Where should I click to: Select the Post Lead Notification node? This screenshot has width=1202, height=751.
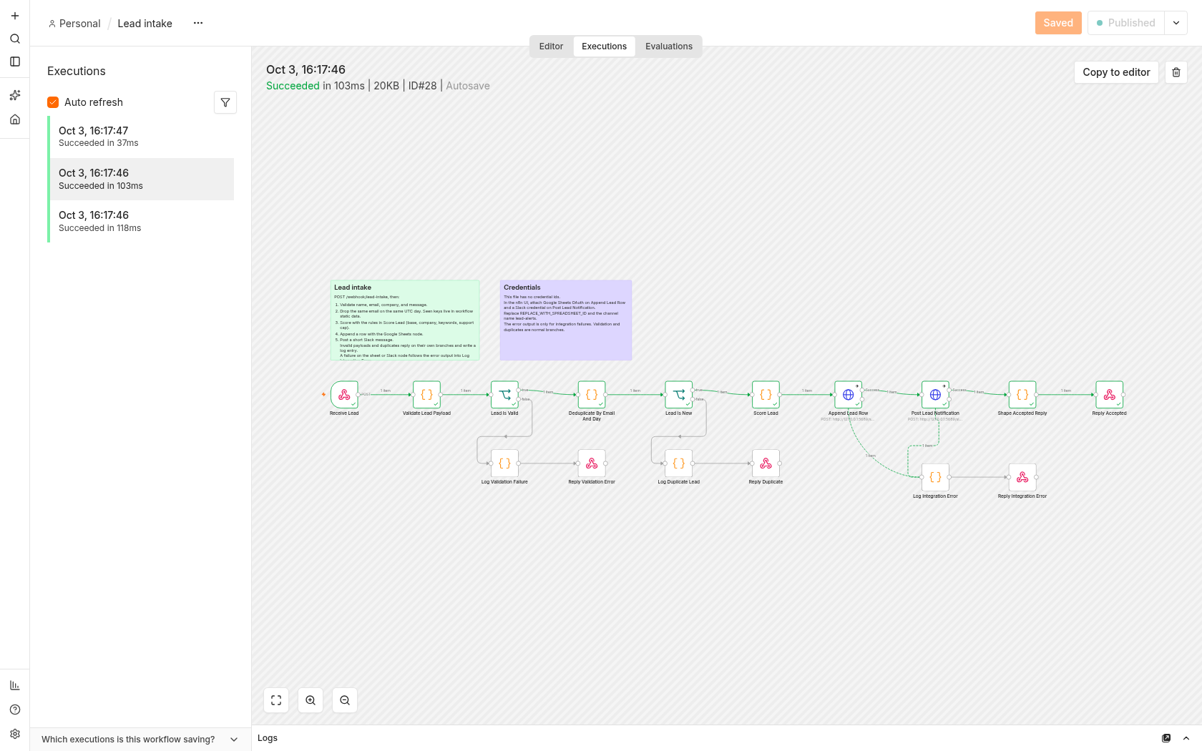[935, 395]
